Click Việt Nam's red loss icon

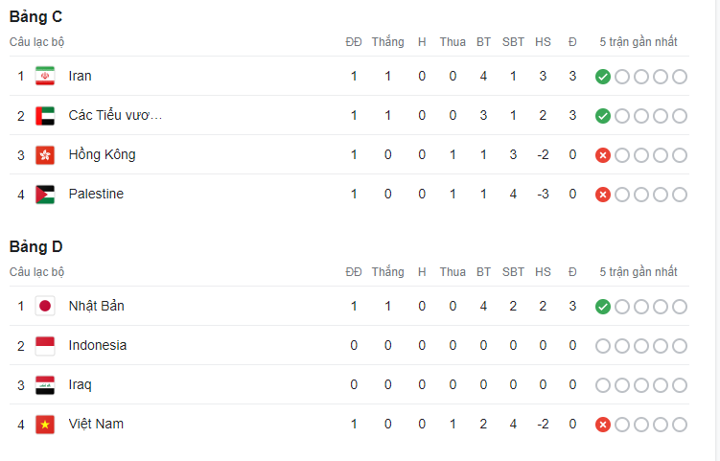[602, 425]
